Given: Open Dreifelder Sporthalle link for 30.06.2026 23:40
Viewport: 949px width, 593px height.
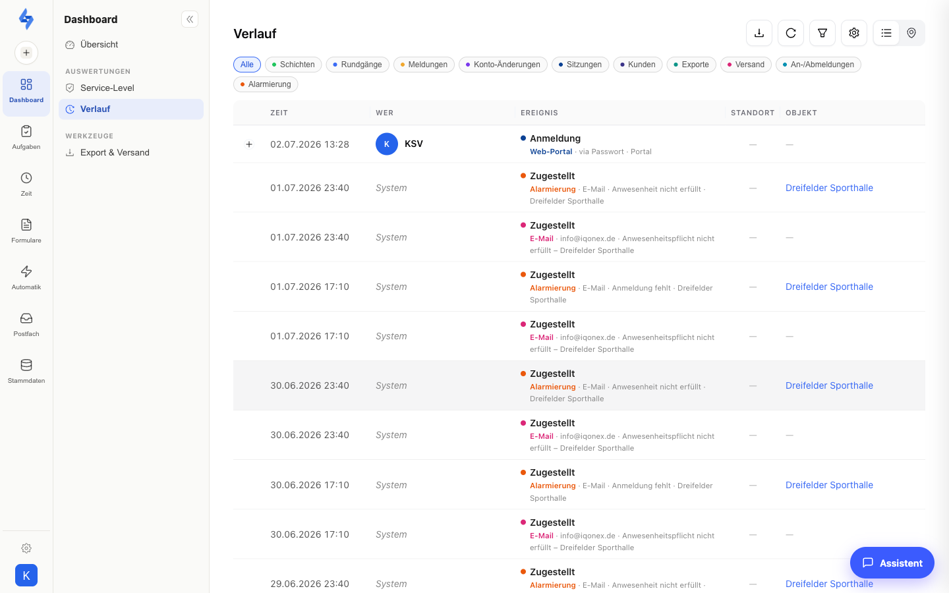Looking at the screenshot, I should click(x=829, y=385).
